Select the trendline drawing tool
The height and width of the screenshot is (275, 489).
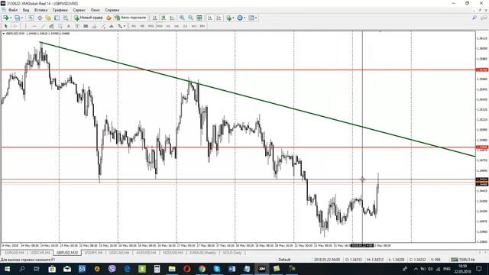43,26
